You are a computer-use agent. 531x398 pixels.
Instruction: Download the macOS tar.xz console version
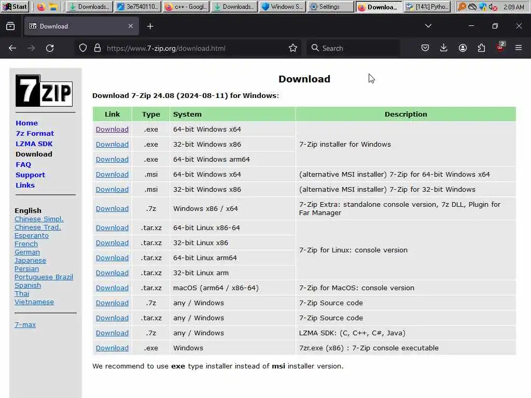tap(112, 288)
